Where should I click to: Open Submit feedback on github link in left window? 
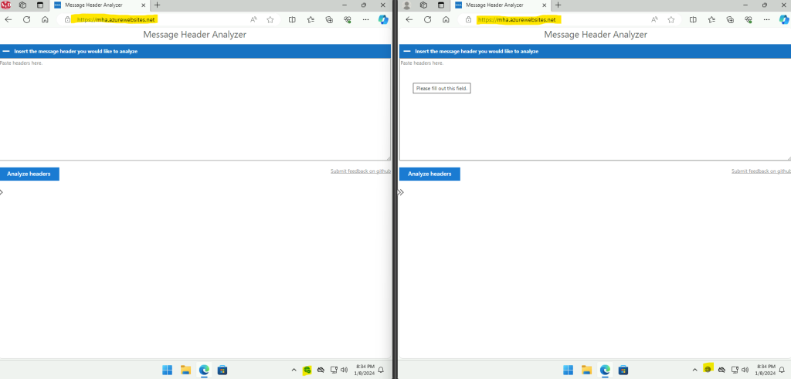360,171
